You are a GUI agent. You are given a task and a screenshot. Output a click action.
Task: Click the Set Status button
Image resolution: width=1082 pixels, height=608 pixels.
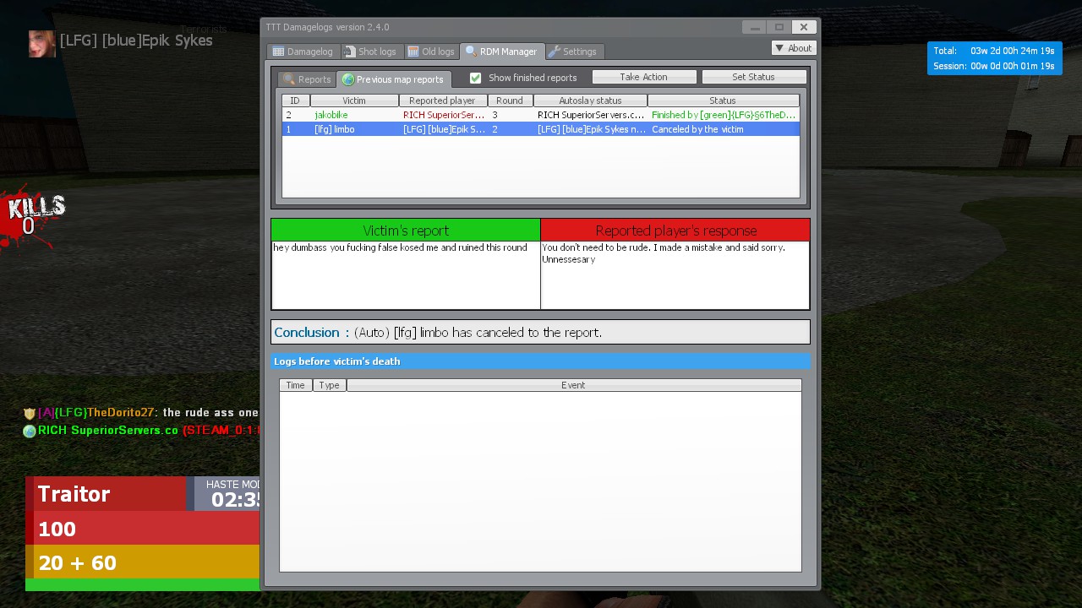(753, 77)
